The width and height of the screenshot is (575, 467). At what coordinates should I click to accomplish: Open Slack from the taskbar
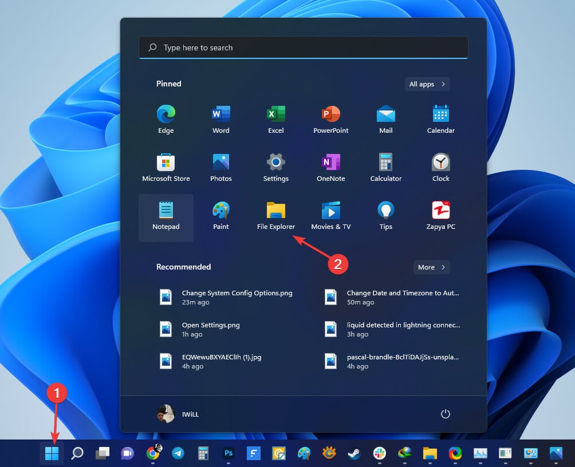[380, 453]
